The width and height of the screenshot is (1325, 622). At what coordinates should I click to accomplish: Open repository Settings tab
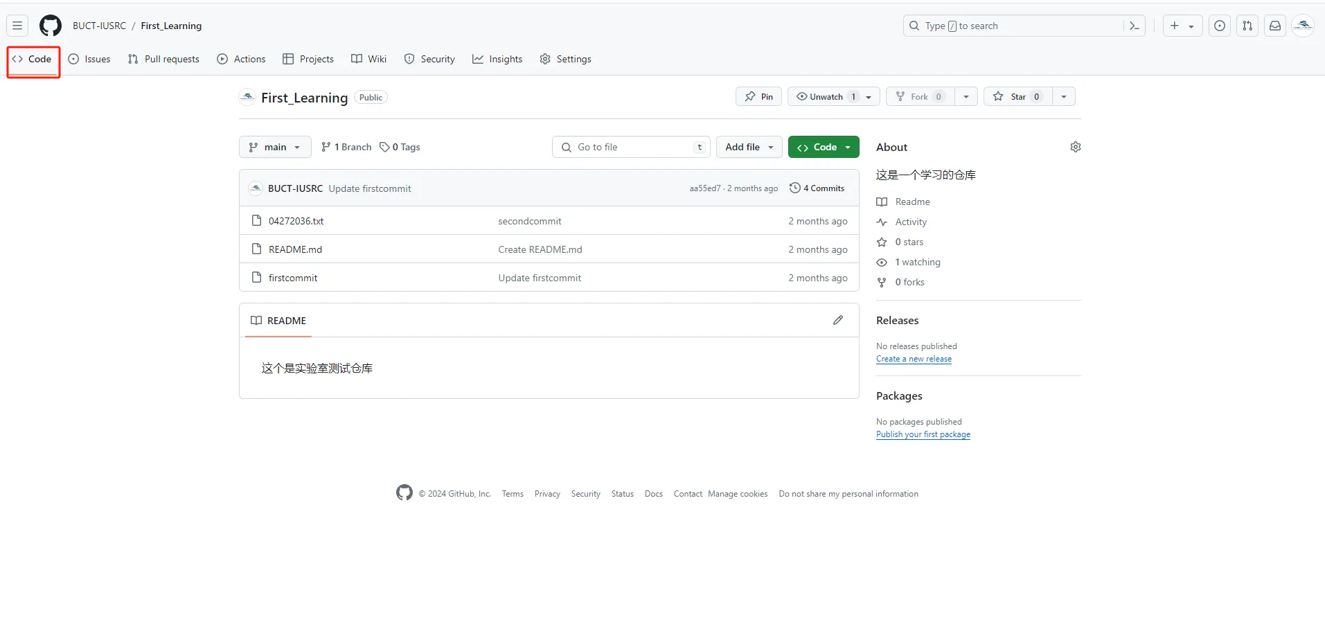566,59
